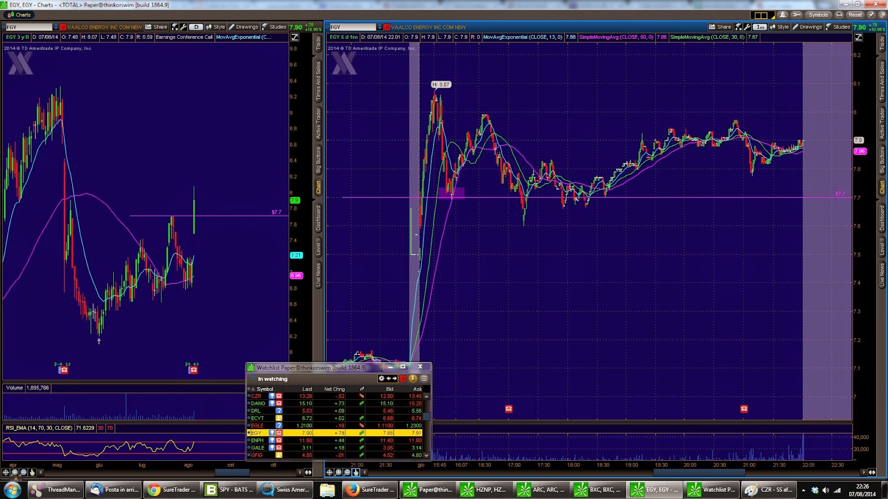Open Drawings menu in left chart
The width and height of the screenshot is (888, 499).
coord(244,27)
